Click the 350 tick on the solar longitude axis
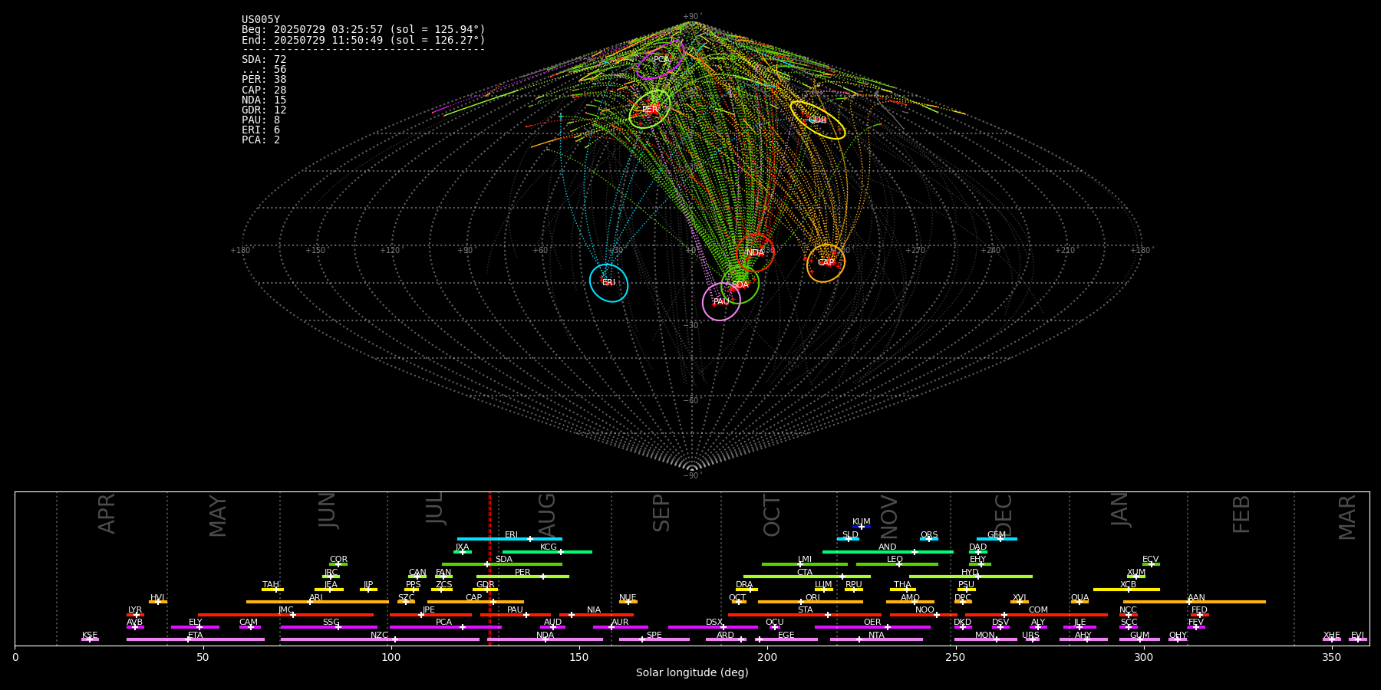This screenshot has width=1381, height=690. [x=1332, y=657]
